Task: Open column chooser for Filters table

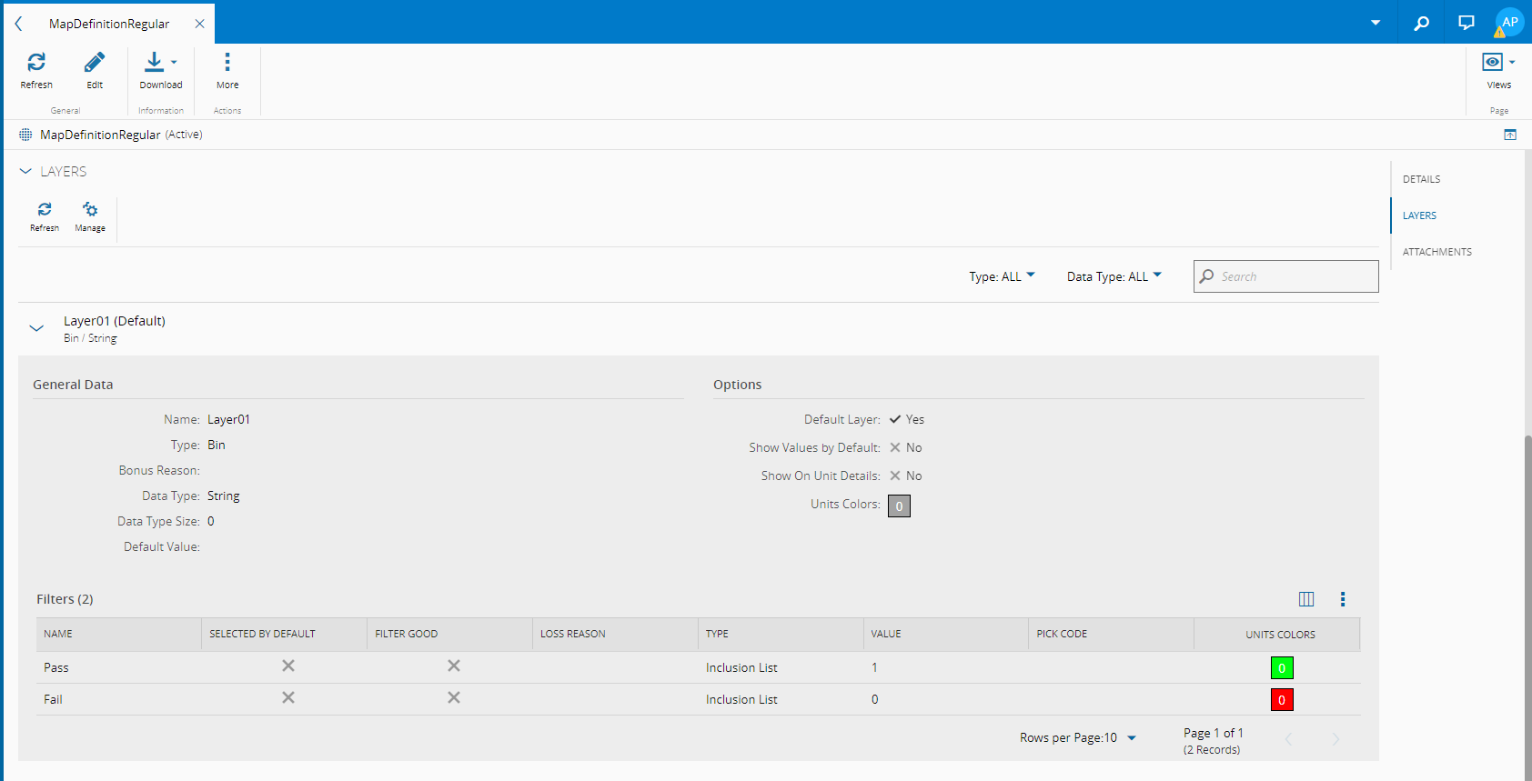Action: point(1306,599)
